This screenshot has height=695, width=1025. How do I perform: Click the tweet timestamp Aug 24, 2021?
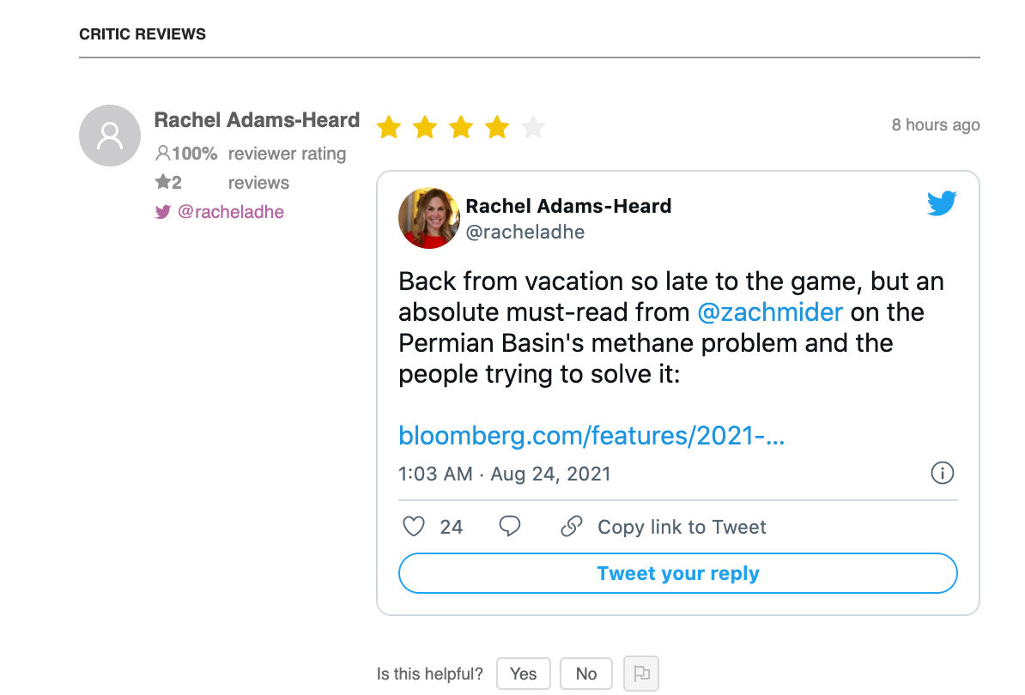[x=505, y=474]
